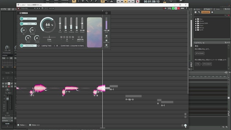
Task: Select the Instruments filter button
Action: [x=206, y=12]
